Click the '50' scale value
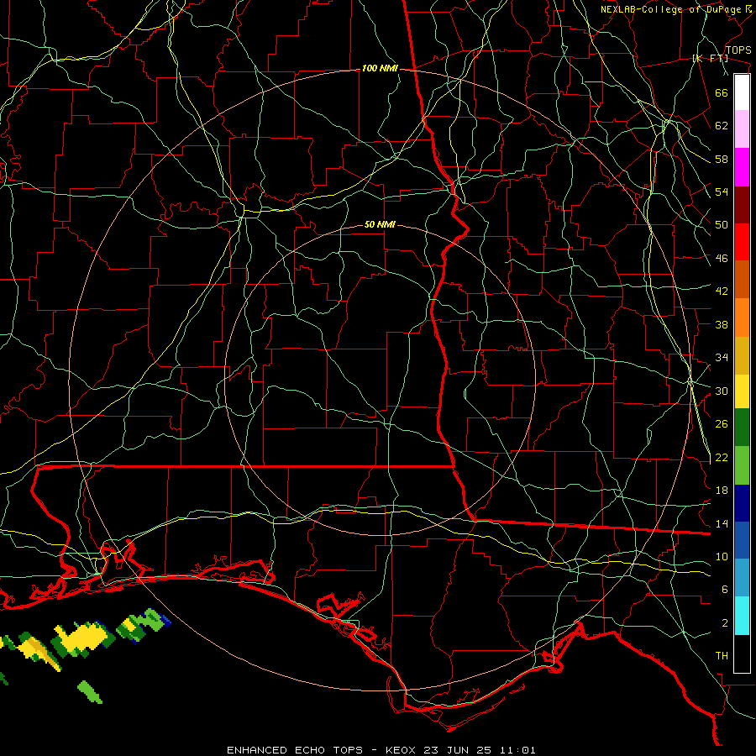 [x=722, y=225]
